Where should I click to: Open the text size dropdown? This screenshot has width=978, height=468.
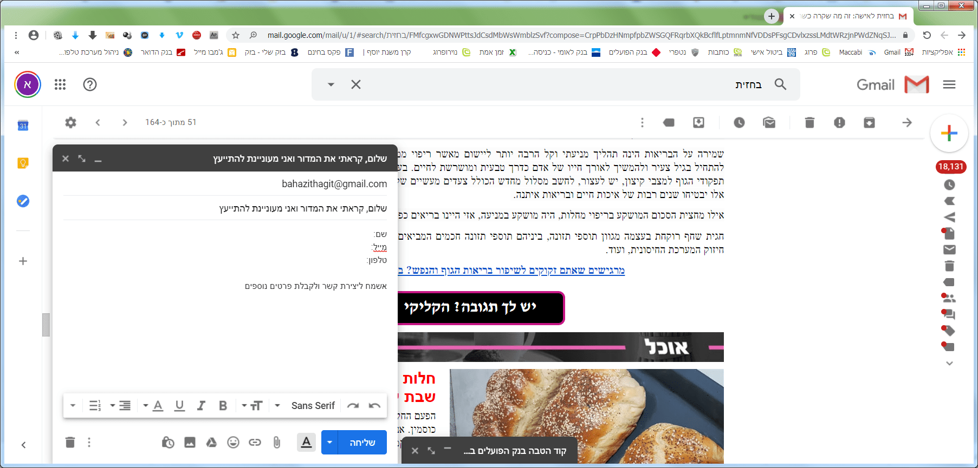[252, 406]
